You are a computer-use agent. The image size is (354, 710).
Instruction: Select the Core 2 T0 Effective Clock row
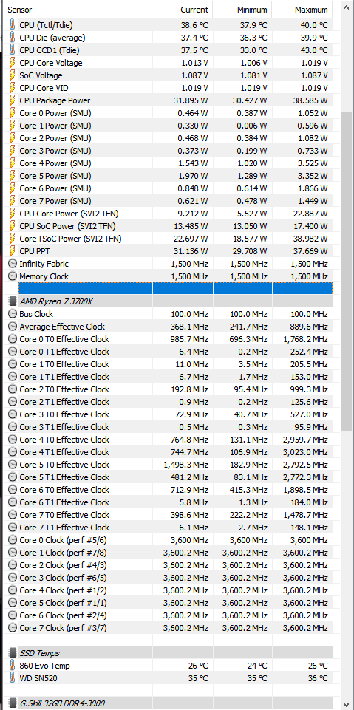[170, 389]
